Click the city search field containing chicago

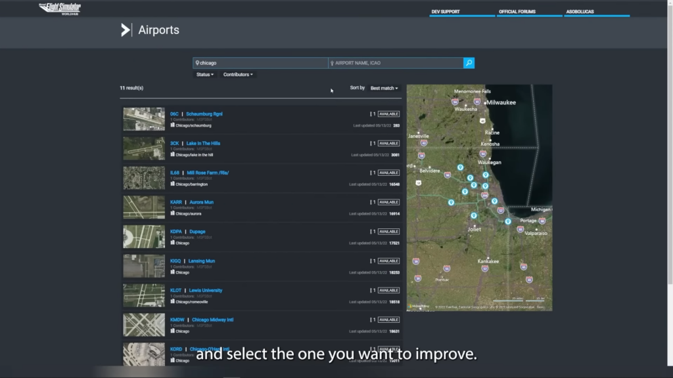point(260,63)
